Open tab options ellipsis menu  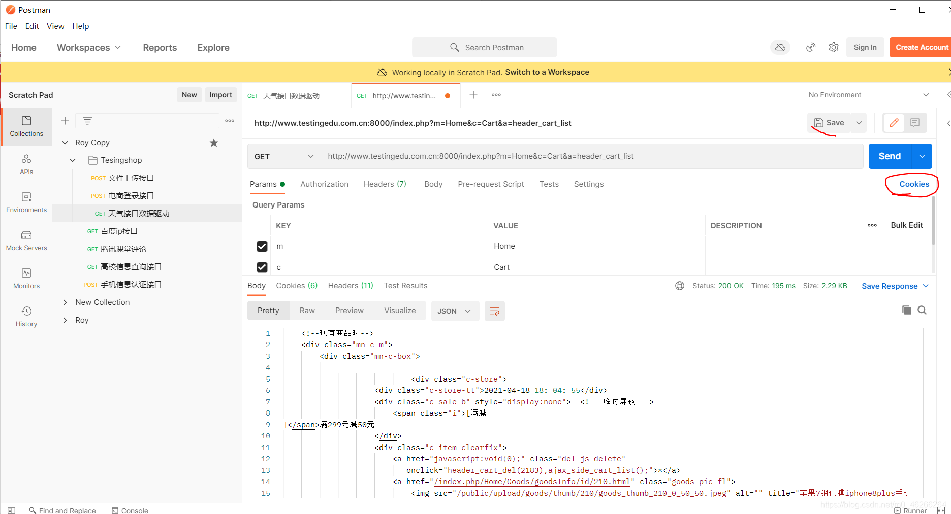pyautogui.click(x=496, y=95)
